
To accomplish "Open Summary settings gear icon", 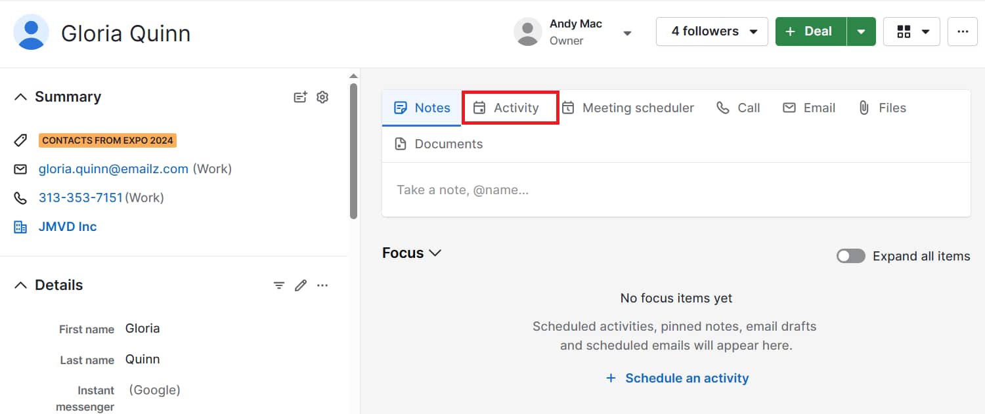I will pos(322,97).
